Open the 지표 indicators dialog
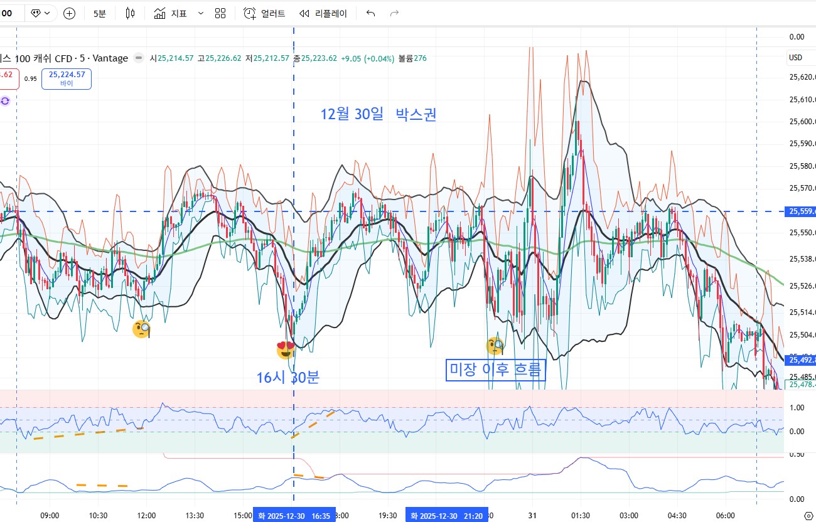Viewport: 816px width, 522px height. 171,13
